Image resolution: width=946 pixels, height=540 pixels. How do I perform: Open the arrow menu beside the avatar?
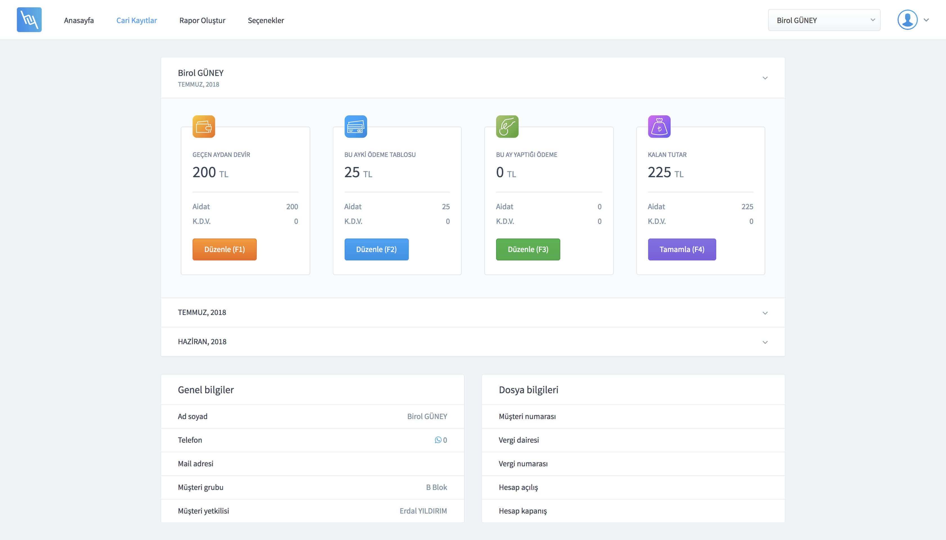926,20
